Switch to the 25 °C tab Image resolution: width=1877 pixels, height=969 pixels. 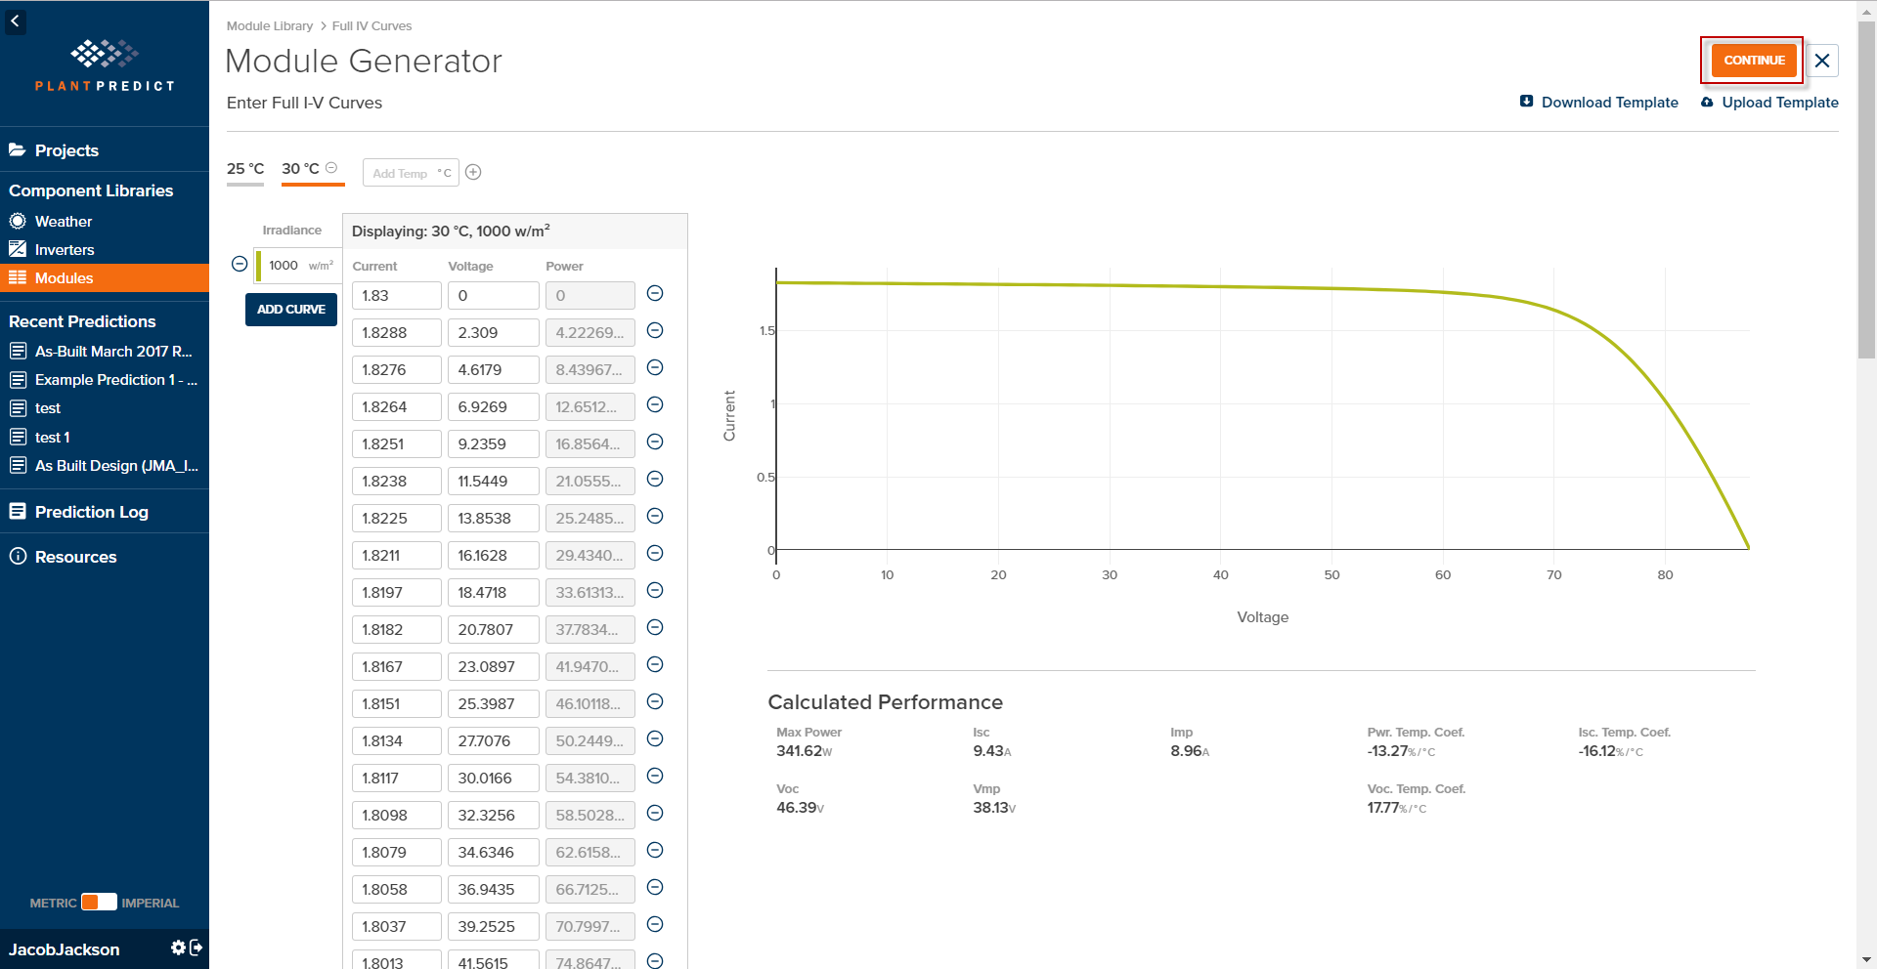click(x=245, y=169)
